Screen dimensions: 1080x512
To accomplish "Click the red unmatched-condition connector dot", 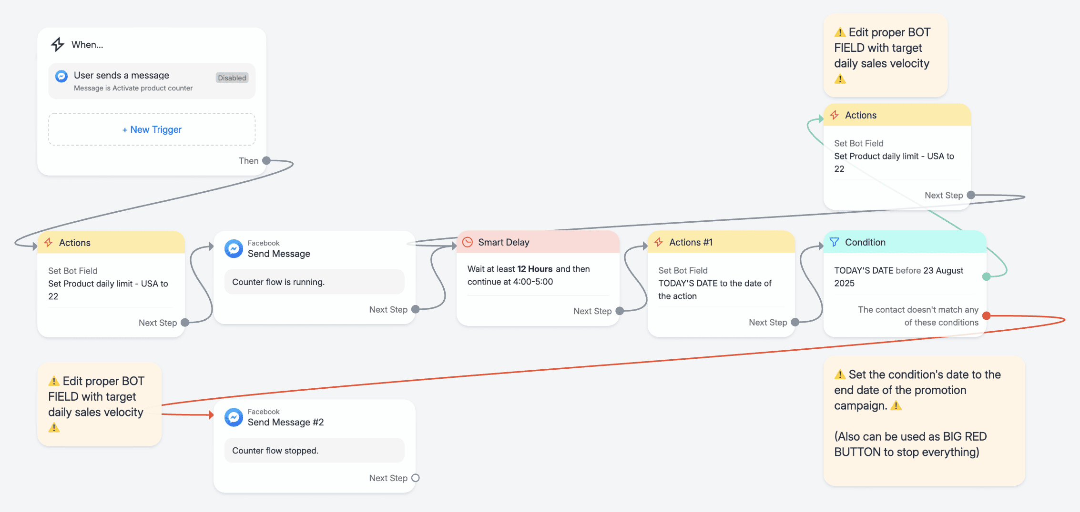I will point(987,315).
